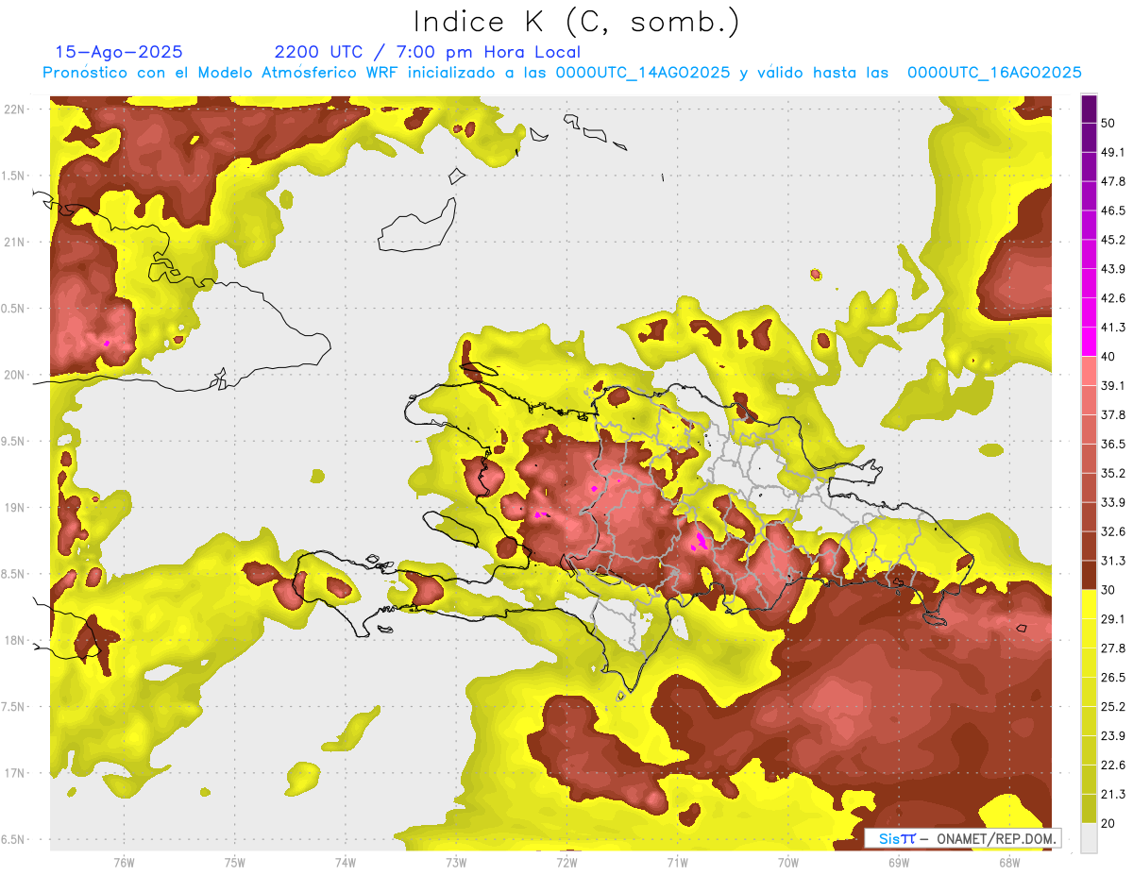Click the longitude label "68W"
The height and width of the screenshot is (875, 1133).
(x=1009, y=862)
